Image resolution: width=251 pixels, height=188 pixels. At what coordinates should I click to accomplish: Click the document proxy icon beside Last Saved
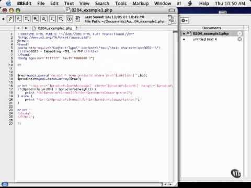(78, 19)
